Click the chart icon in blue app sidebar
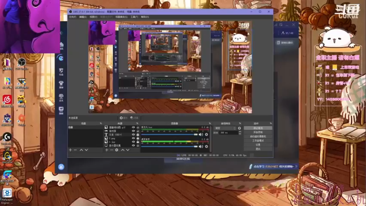 (61, 110)
